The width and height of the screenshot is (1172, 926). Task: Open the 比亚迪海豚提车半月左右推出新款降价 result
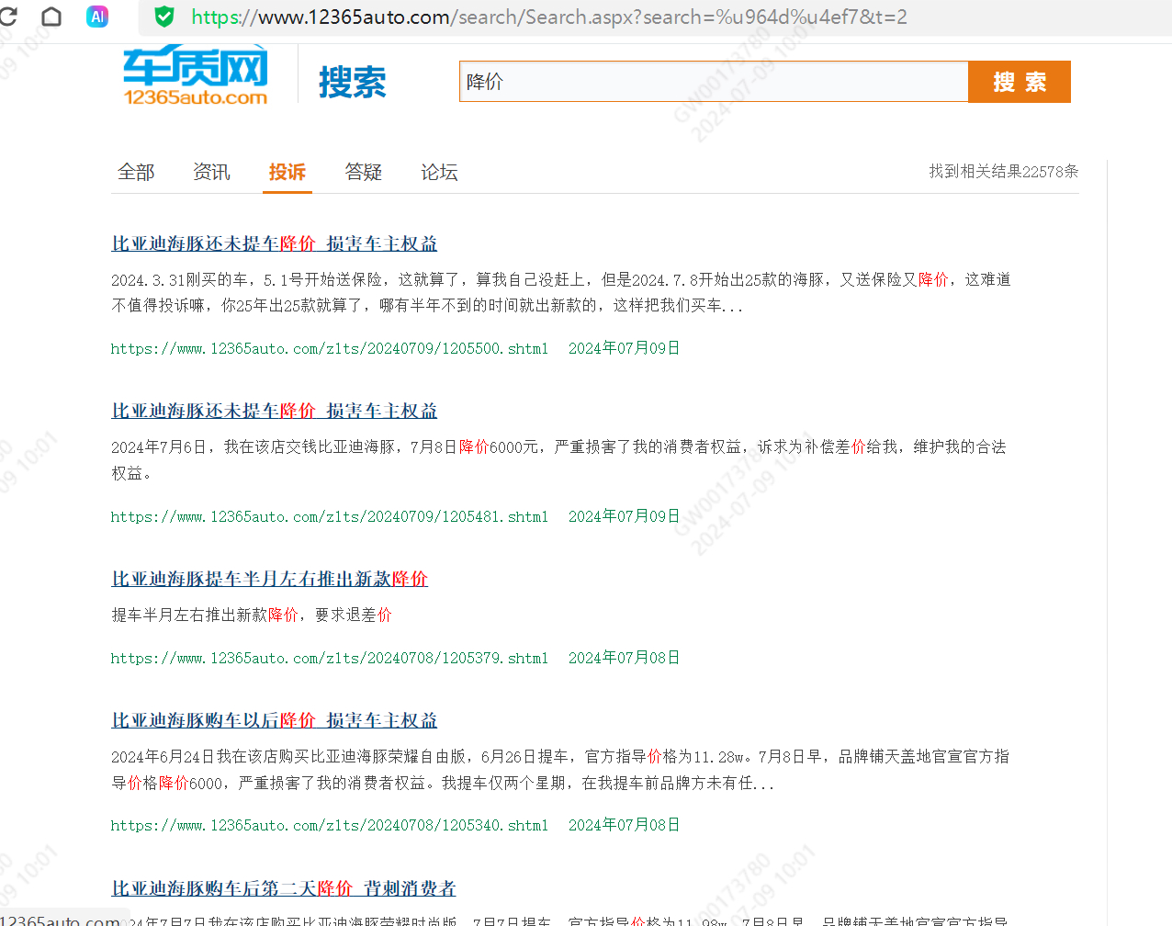[x=270, y=579]
